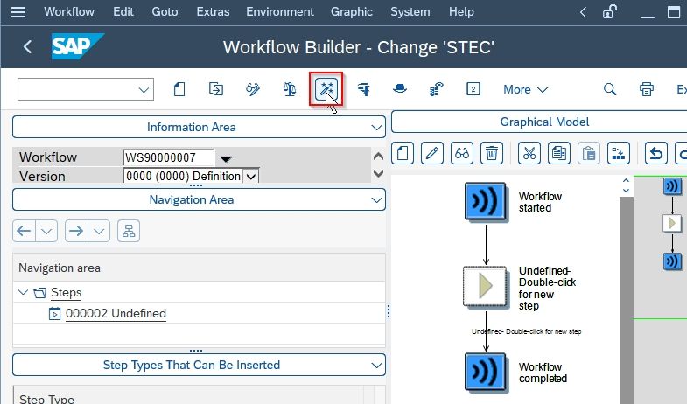The width and height of the screenshot is (687, 404).
Task: Click the Find magnifier icon
Action: coord(610,89)
